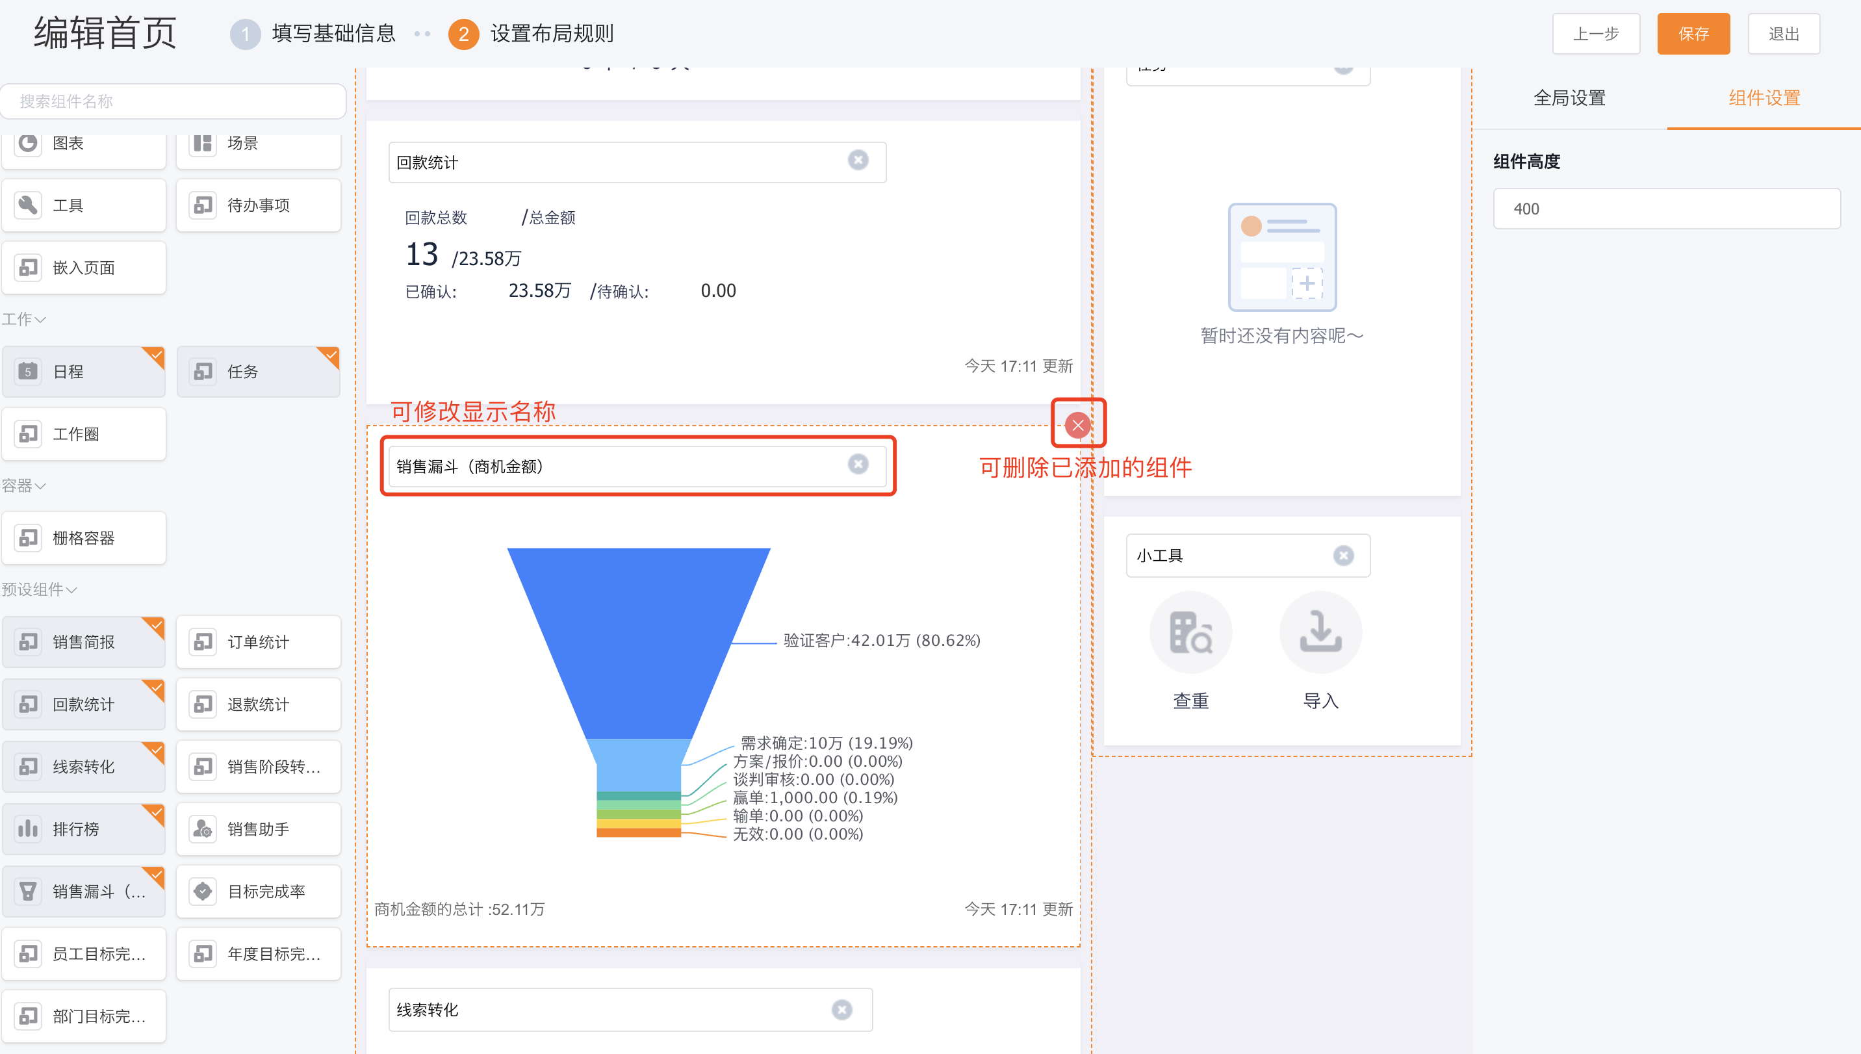Viewport: 1861px width, 1054px height.
Task: Collapse the 容器 section
Action: coord(24,486)
